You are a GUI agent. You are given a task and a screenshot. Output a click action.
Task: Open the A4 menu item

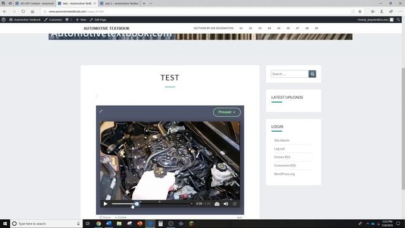269,28
